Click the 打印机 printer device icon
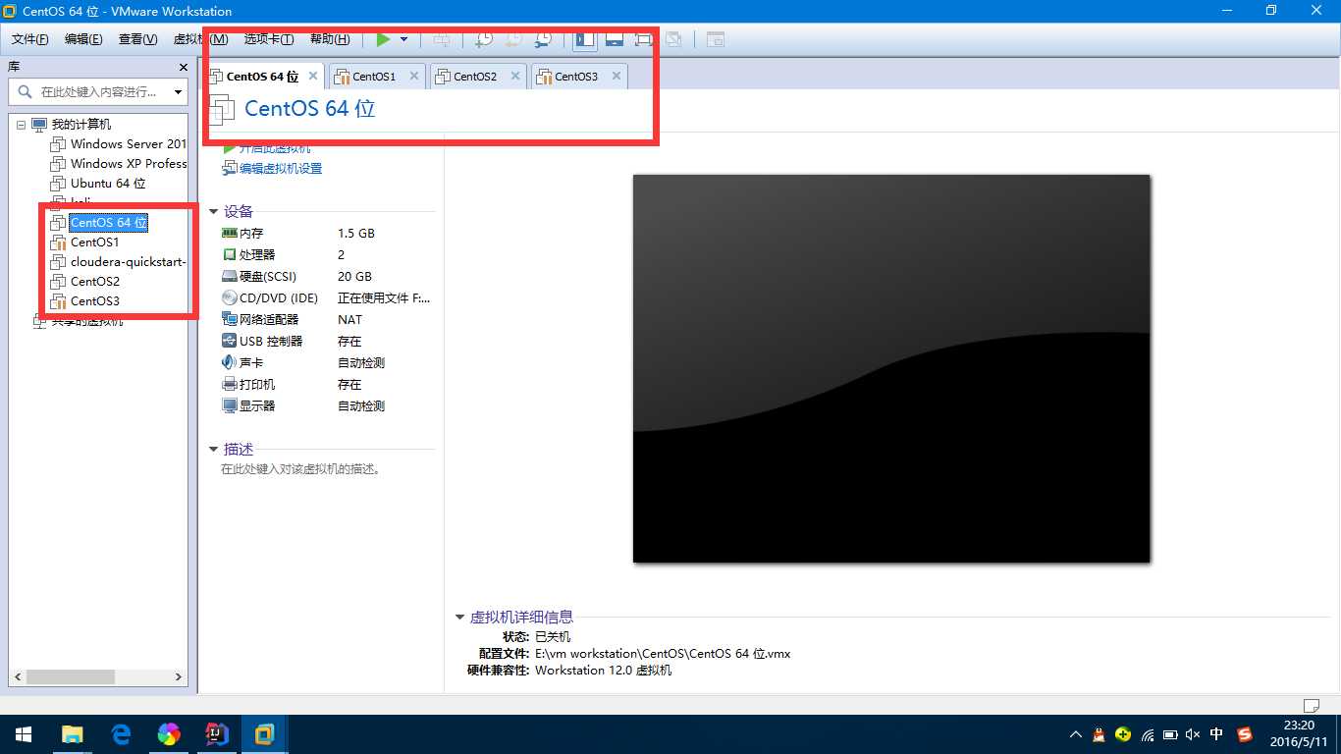Image resolution: width=1341 pixels, height=754 pixels. [x=230, y=385]
